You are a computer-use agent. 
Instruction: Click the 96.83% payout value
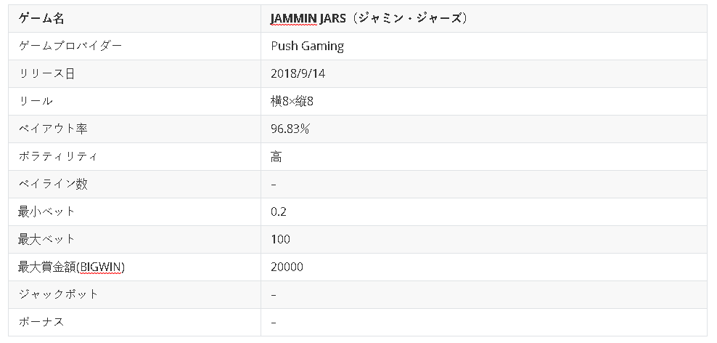(x=290, y=129)
